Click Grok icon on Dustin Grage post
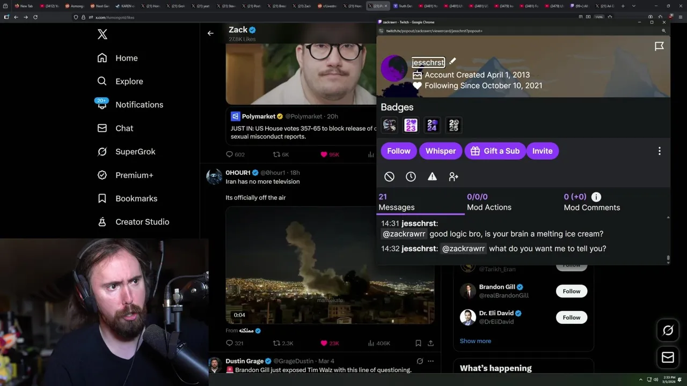Viewport: 687px width, 386px height. pyautogui.click(x=420, y=361)
